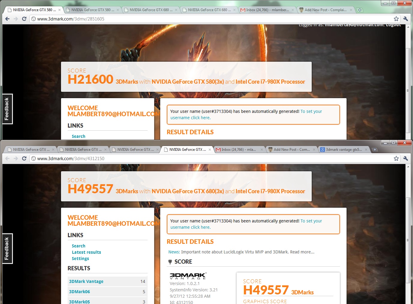Open a new tab in the upper Chrome window

point(359,10)
